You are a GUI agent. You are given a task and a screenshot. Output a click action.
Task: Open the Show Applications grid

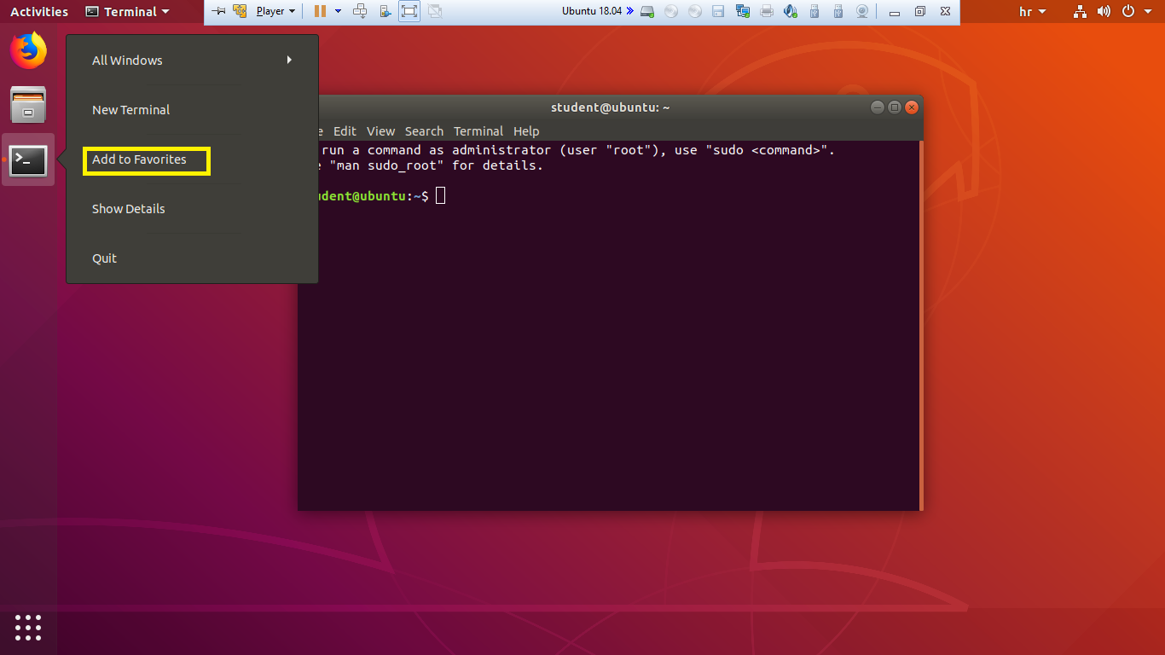(x=28, y=627)
